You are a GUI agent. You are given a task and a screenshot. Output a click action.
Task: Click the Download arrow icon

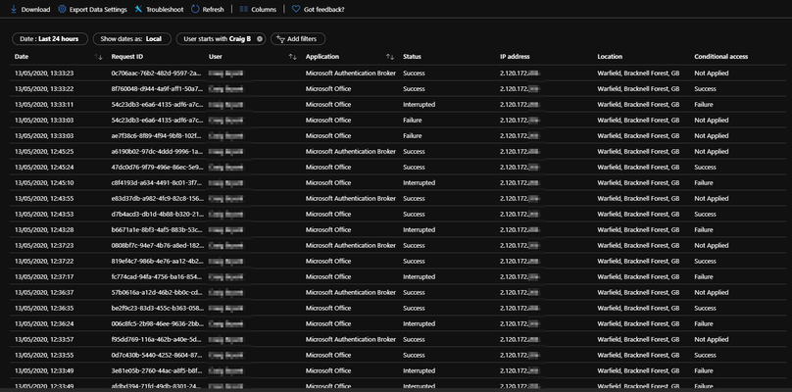pyautogui.click(x=14, y=9)
